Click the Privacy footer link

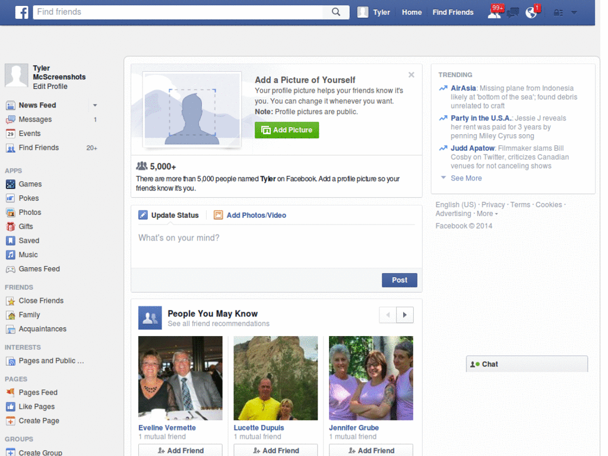click(x=493, y=205)
